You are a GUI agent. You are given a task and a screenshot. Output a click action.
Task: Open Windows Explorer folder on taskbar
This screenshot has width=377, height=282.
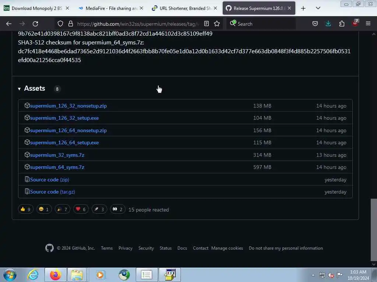(x=77, y=275)
